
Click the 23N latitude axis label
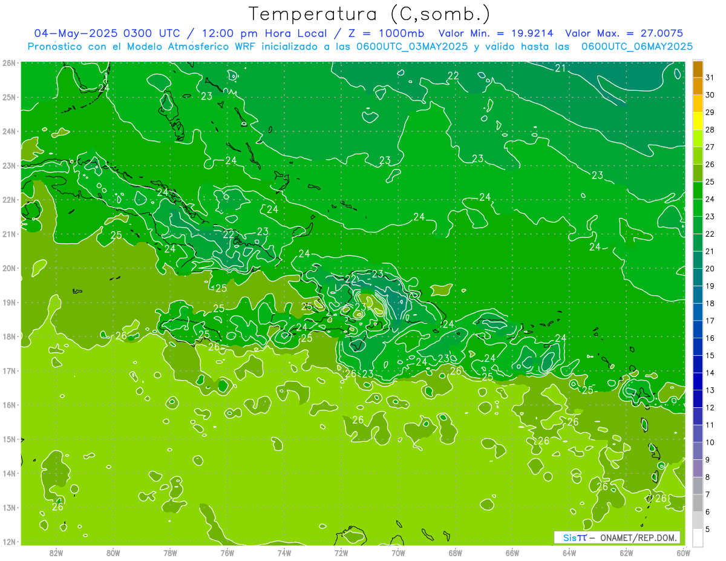coord(8,165)
